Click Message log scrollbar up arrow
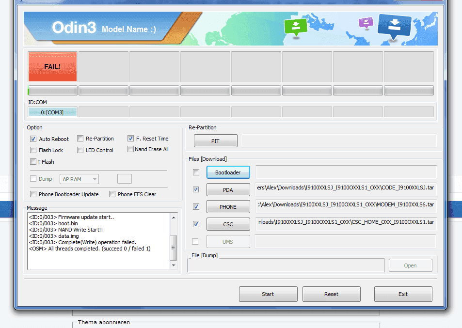The width and height of the screenshot is (462, 328). [174, 217]
